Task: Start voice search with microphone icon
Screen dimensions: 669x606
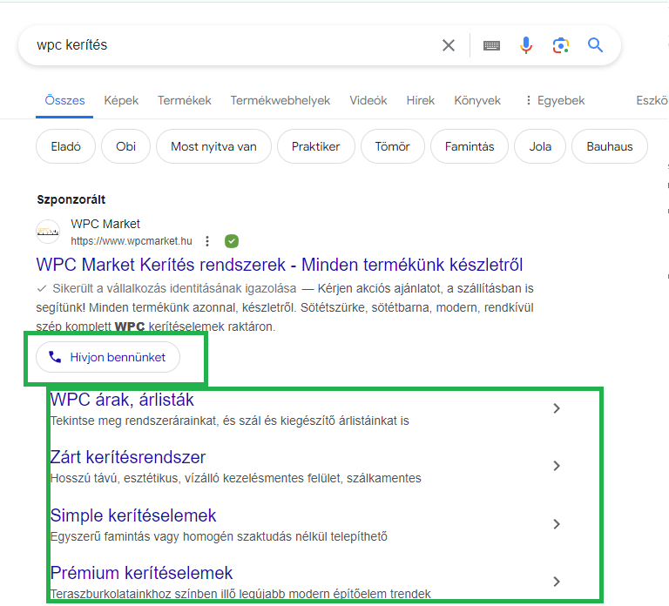Action: tap(526, 45)
